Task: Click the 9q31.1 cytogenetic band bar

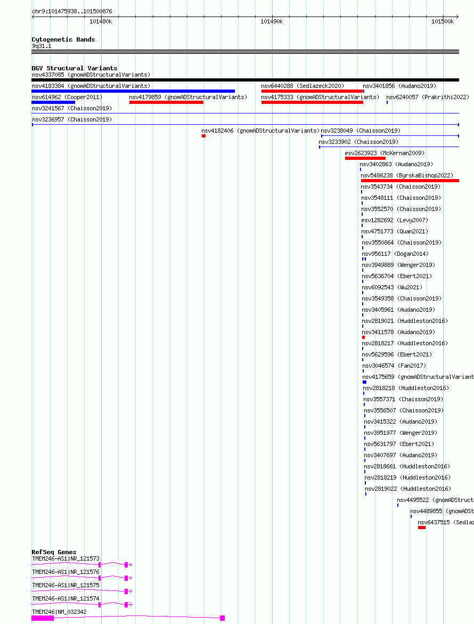Action: (246, 52)
